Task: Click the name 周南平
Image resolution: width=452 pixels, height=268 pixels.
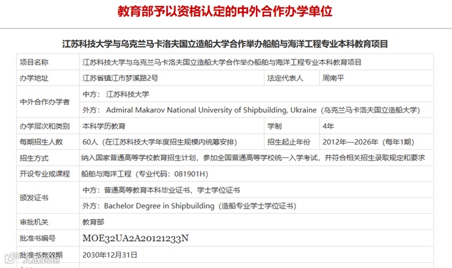Action: click(333, 78)
